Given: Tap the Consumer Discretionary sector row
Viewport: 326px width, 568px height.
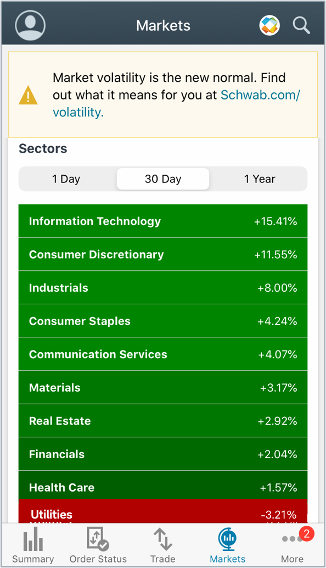Looking at the screenshot, I should [x=162, y=254].
